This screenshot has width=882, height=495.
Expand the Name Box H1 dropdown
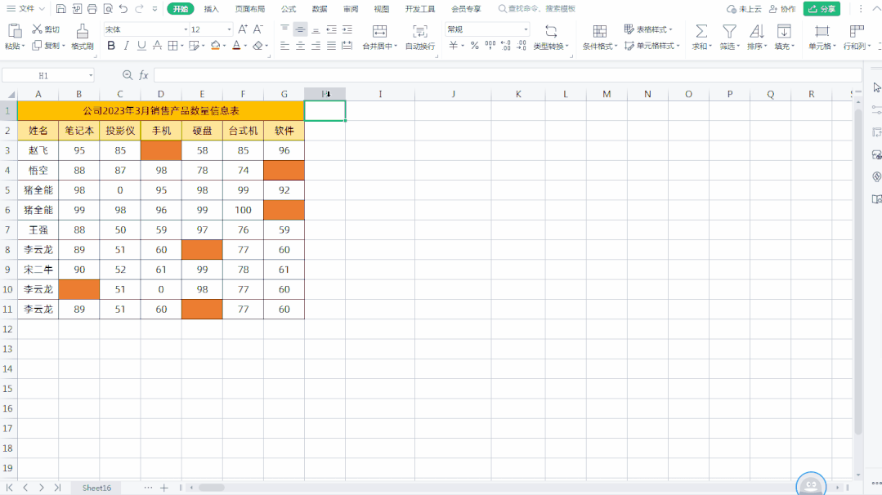click(91, 75)
